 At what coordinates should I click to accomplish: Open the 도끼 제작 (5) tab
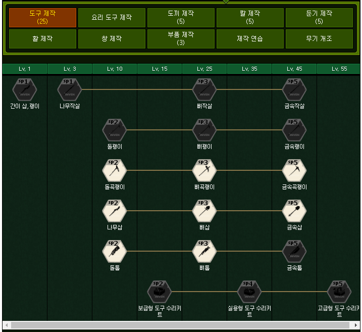pyautogui.click(x=181, y=18)
